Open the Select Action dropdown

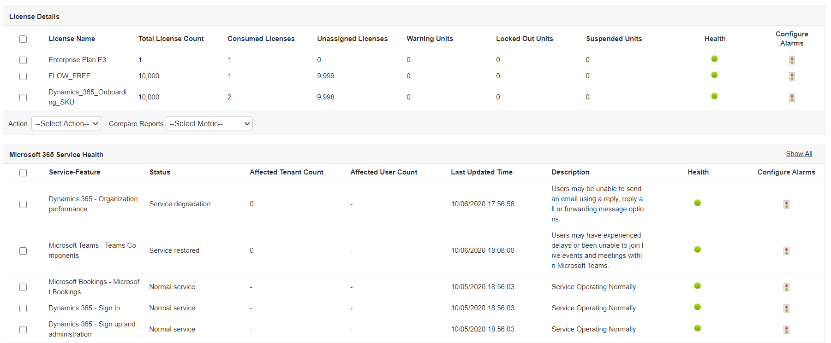tap(66, 123)
